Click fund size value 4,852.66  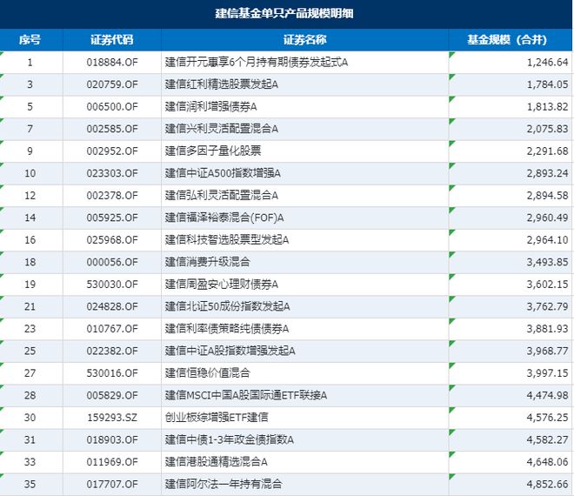pos(547,484)
